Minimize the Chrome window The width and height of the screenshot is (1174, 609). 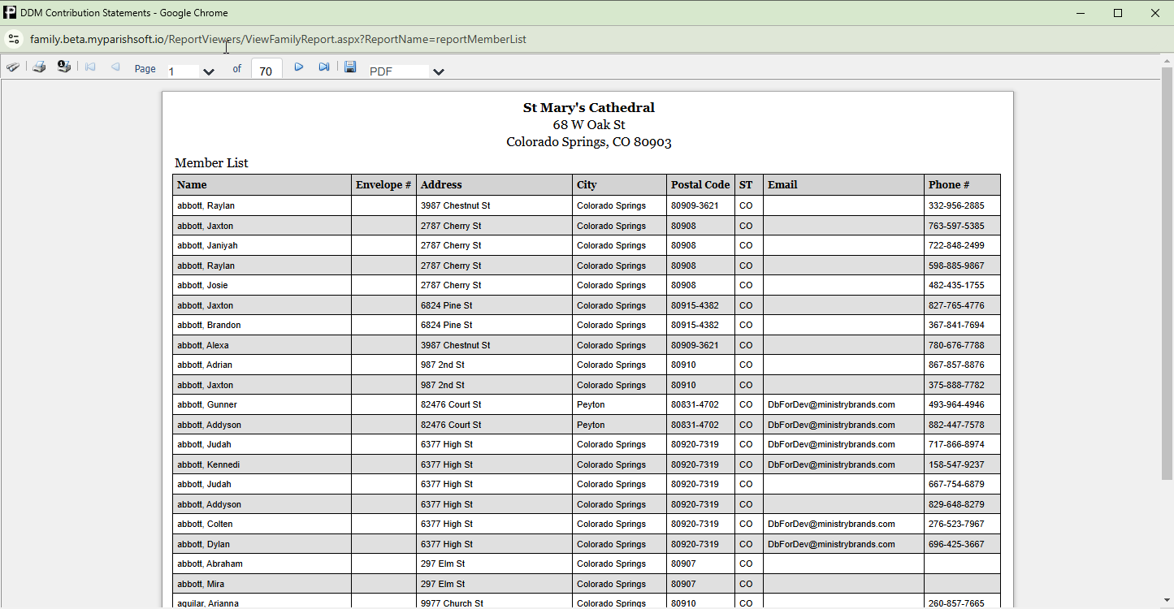click(1081, 13)
